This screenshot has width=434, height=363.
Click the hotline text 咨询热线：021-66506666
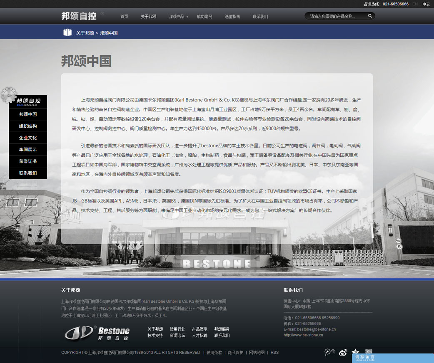click(386, 4)
